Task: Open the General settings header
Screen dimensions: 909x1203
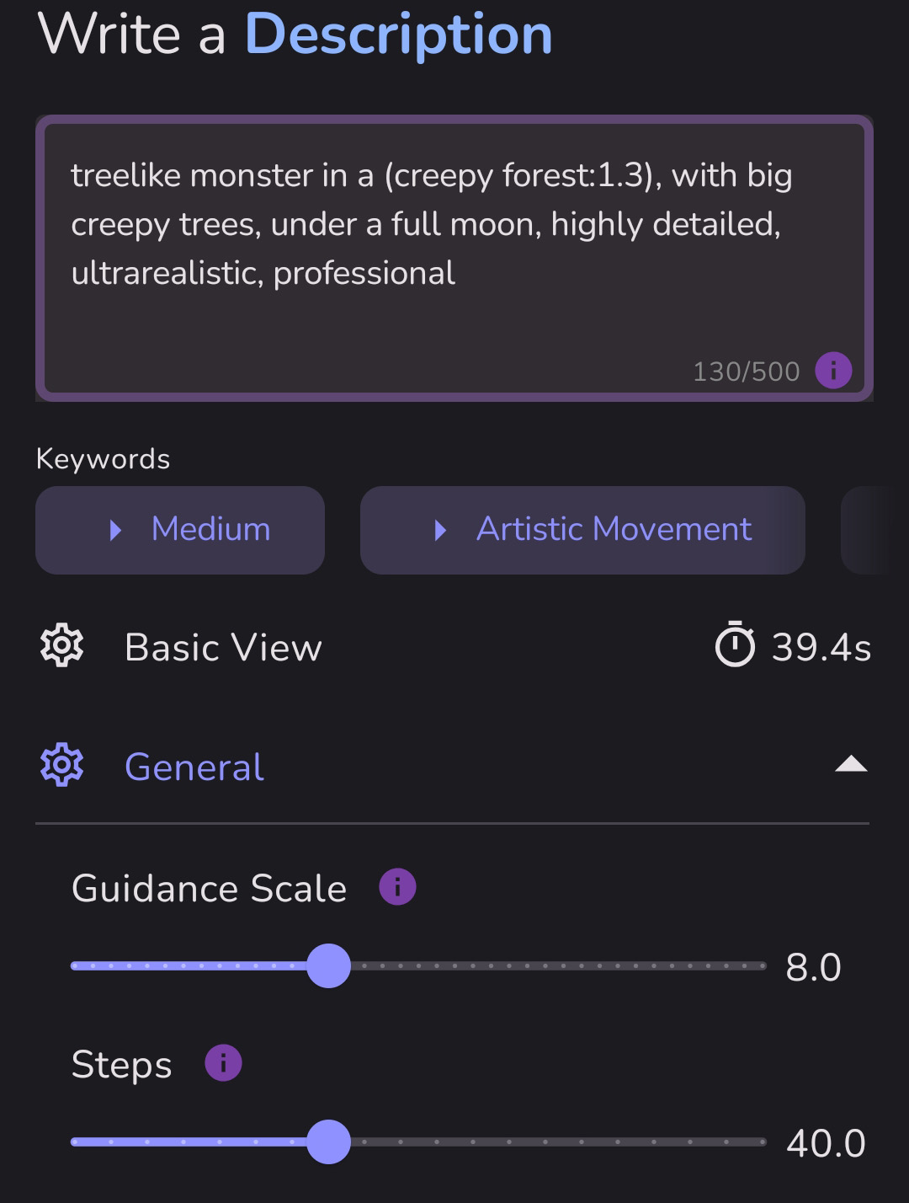Action: (453, 766)
